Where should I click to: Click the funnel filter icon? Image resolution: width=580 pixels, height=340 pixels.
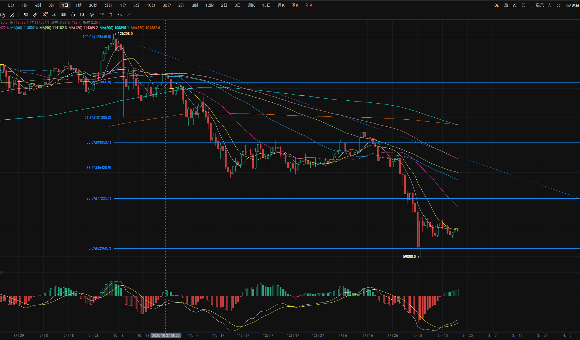tap(101, 15)
